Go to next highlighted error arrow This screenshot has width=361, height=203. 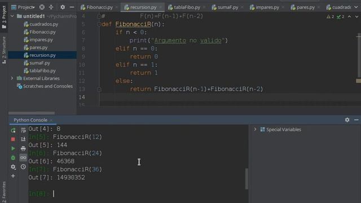click(356, 16)
